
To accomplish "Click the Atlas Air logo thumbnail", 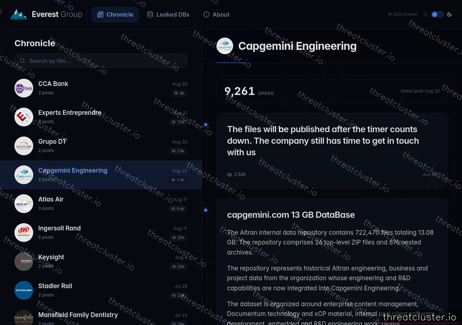I will point(24,204).
